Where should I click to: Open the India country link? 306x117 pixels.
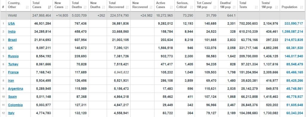coord(12,32)
